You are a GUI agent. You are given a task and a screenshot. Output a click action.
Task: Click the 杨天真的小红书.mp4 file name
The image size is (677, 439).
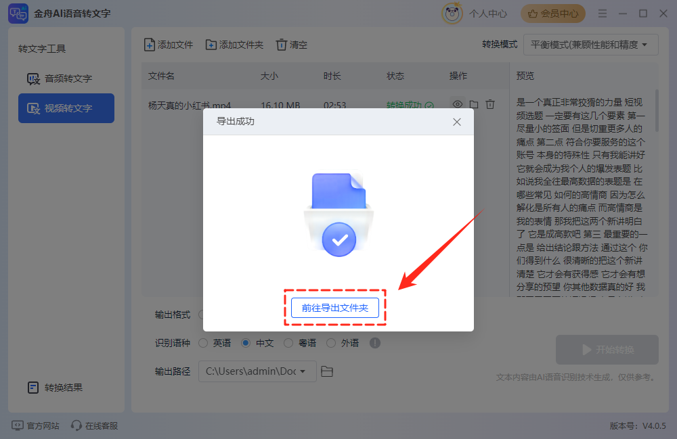(190, 106)
